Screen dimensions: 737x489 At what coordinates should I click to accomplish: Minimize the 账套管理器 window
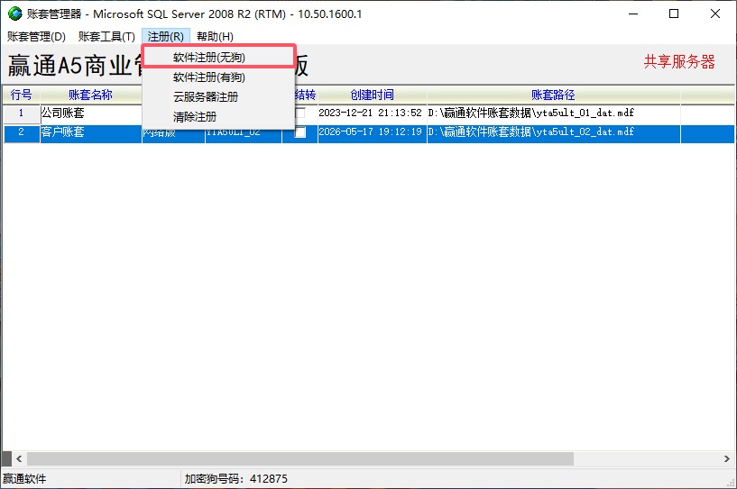point(633,14)
